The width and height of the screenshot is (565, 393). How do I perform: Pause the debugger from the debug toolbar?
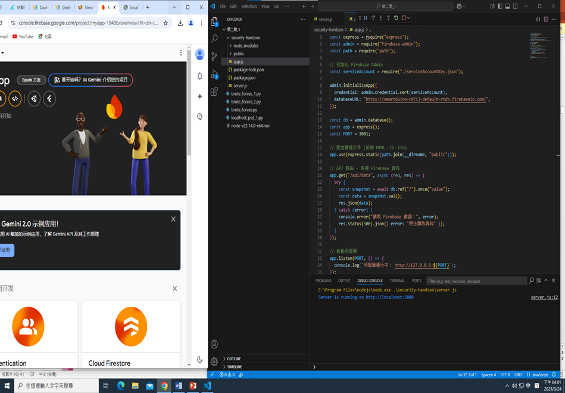click(x=366, y=18)
